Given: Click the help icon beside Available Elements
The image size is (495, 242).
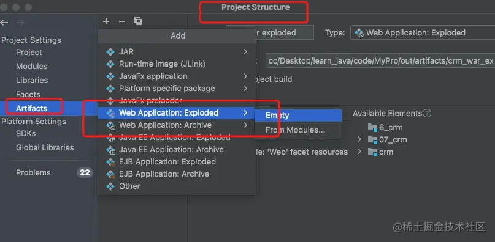Looking at the screenshot, I should [427, 113].
